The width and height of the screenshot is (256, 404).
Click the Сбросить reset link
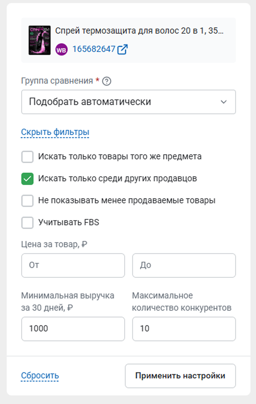pyautogui.click(x=40, y=376)
